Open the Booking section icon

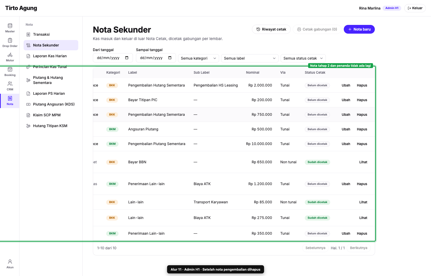click(x=10, y=69)
